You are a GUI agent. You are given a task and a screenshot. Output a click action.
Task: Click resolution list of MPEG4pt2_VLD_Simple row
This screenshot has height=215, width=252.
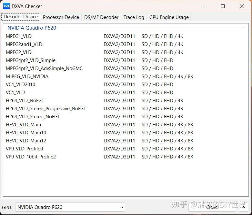click(x=157, y=60)
